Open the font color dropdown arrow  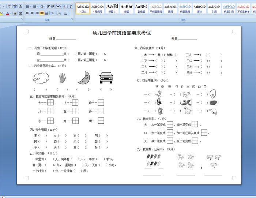pos(11,14)
